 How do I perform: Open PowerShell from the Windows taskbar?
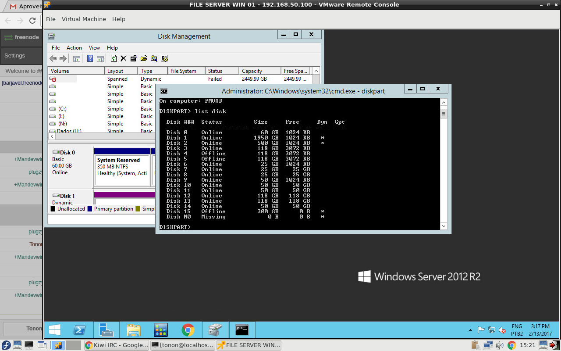tap(79, 330)
